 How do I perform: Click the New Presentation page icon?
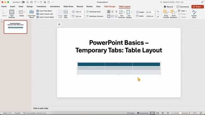click(49, 2)
